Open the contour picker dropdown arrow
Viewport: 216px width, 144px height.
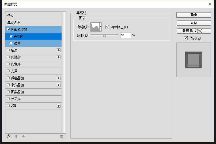pos(101,27)
